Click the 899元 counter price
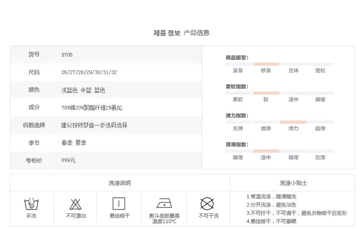This screenshot has height=230, width=364. 68,160
